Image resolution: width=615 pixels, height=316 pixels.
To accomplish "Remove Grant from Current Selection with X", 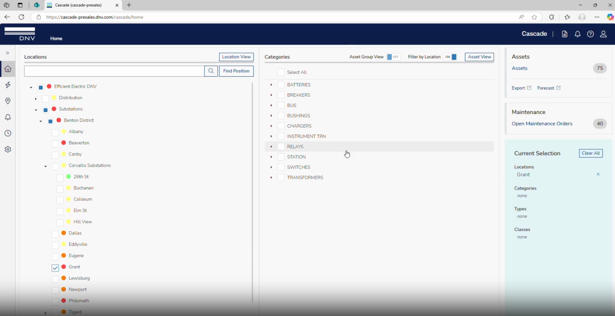I will [x=598, y=174].
